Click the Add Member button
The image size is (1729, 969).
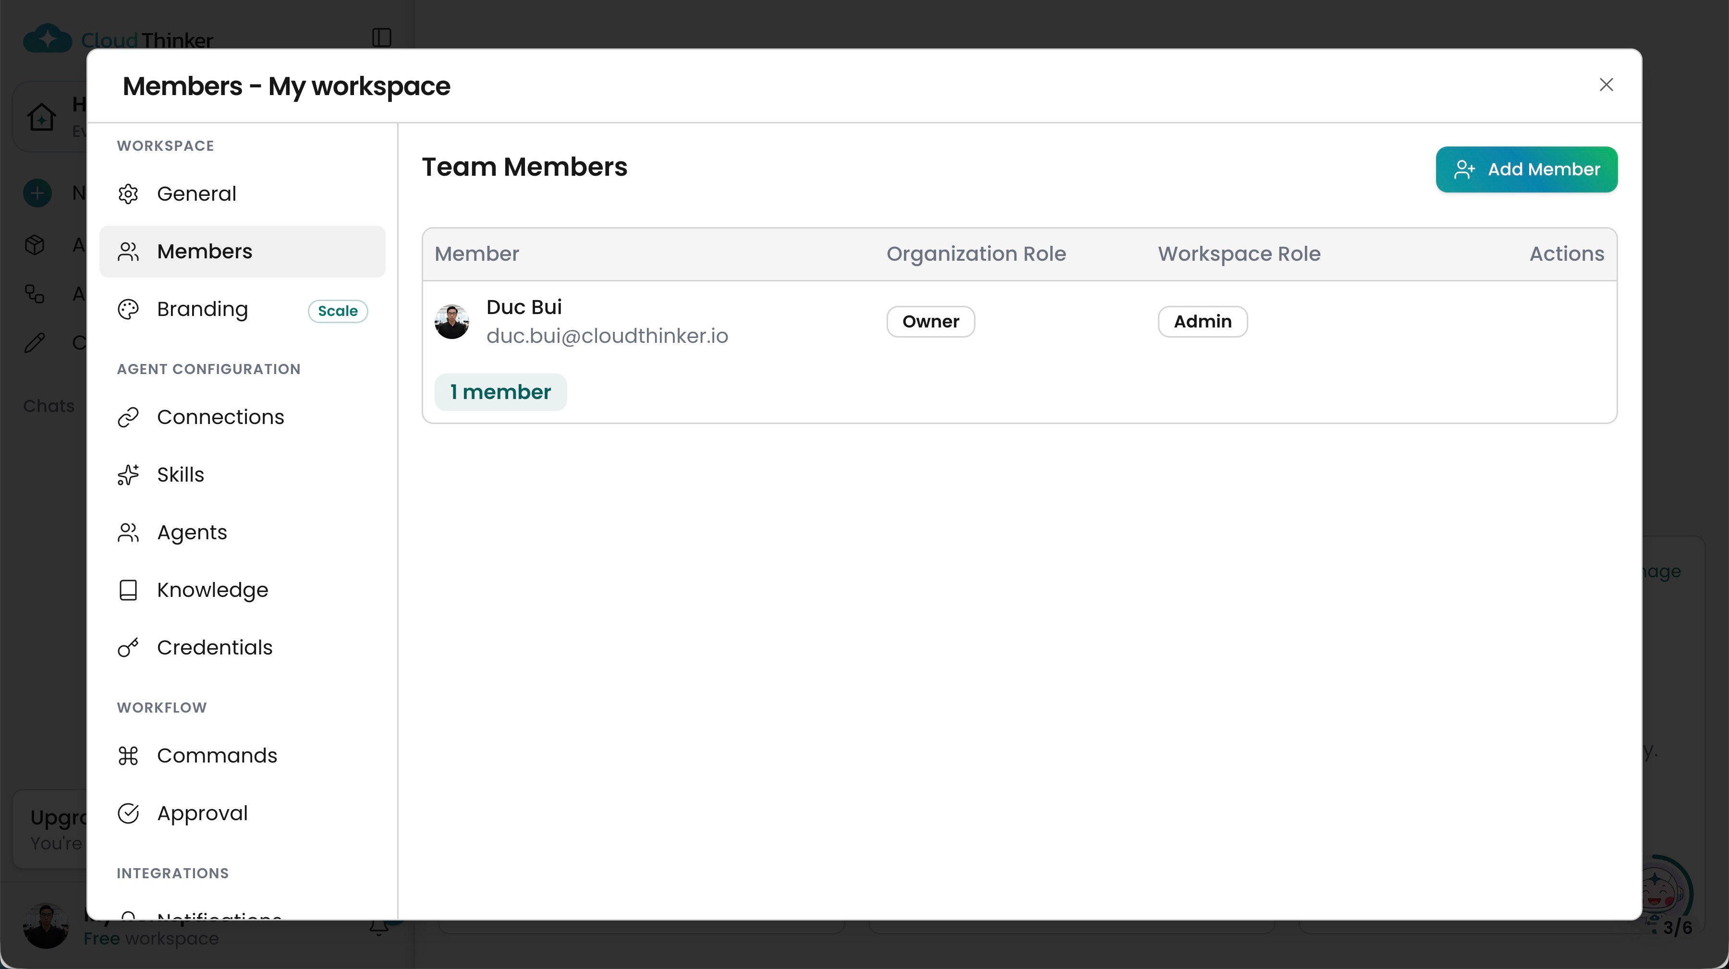tap(1526, 170)
